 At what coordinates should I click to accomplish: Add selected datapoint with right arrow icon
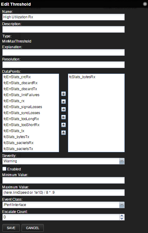pyautogui.click(x=64, y=110)
